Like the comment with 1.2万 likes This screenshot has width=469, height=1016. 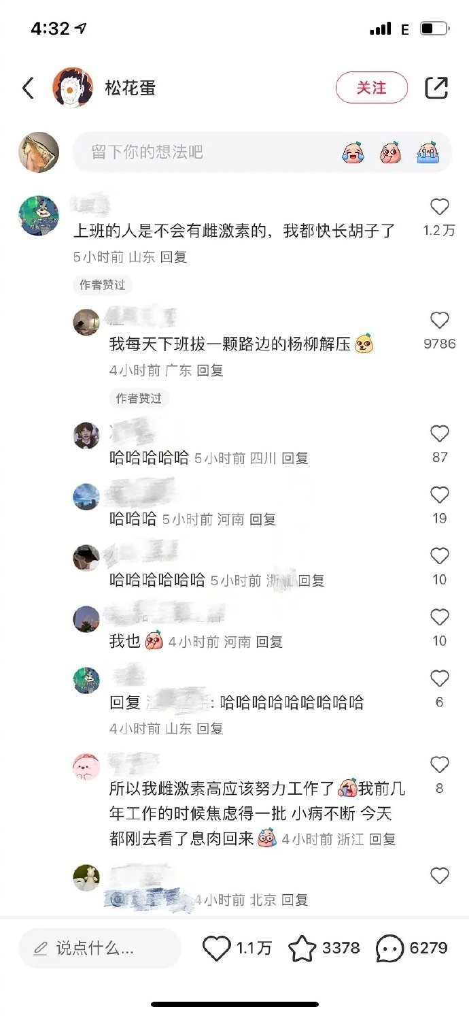[x=440, y=207]
